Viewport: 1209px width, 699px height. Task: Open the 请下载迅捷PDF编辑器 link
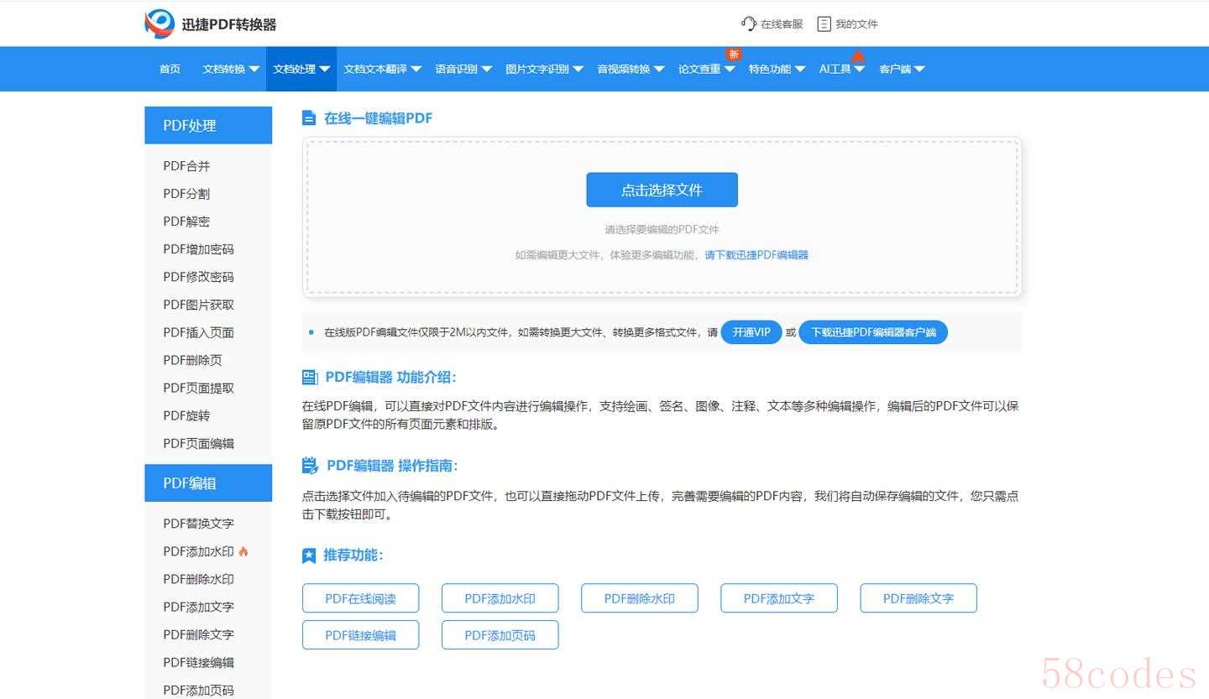(x=756, y=255)
